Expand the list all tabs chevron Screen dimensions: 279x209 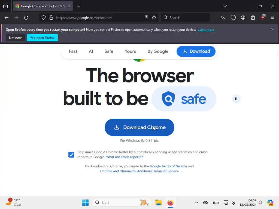click(x=225, y=6)
